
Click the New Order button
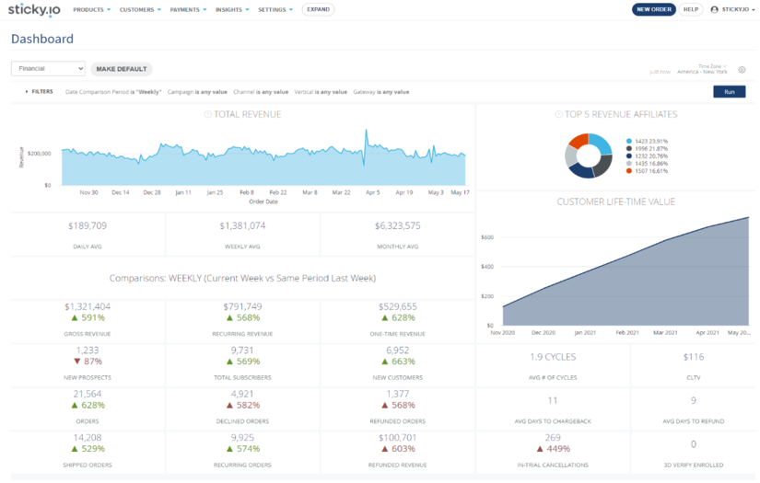click(654, 10)
